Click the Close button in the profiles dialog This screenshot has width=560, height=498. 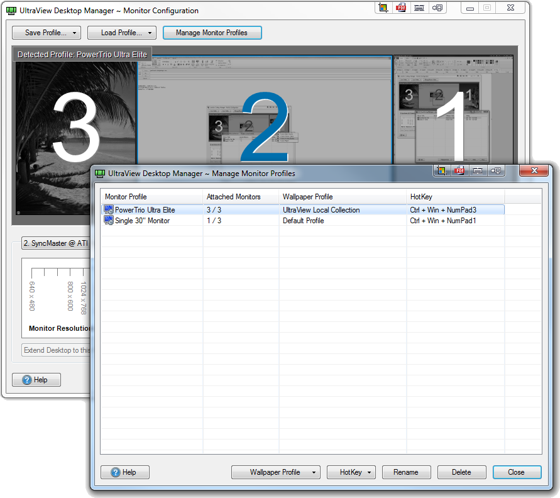(517, 472)
